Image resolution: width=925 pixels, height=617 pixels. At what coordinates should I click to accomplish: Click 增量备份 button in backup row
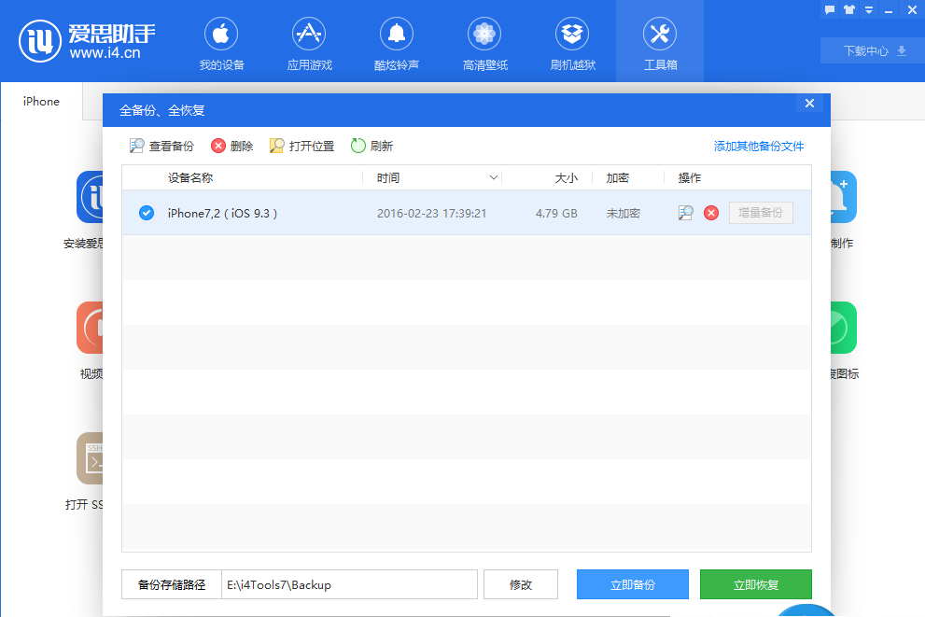pyautogui.click(x=761, y=213)
